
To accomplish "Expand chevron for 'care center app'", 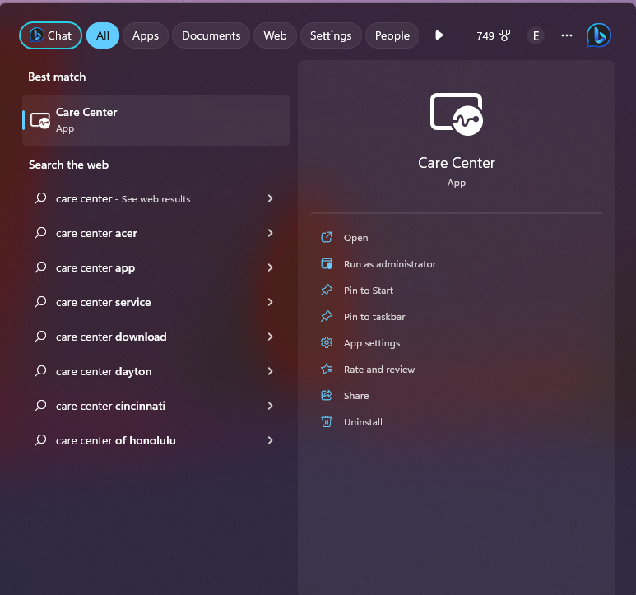I will click(x=270, y=267).
